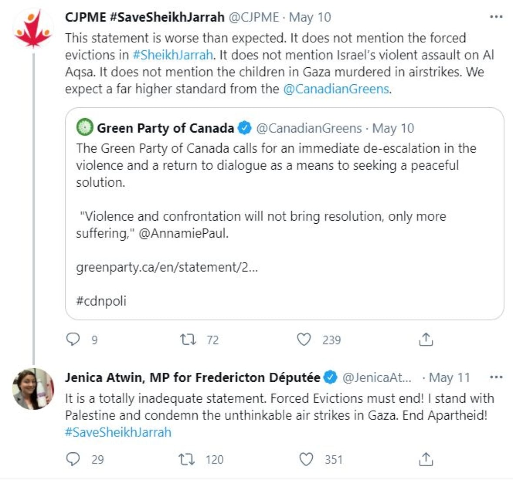Open the @CanadianGreens mention link
This screenshot has width=513, height=480.
[336, 89]
